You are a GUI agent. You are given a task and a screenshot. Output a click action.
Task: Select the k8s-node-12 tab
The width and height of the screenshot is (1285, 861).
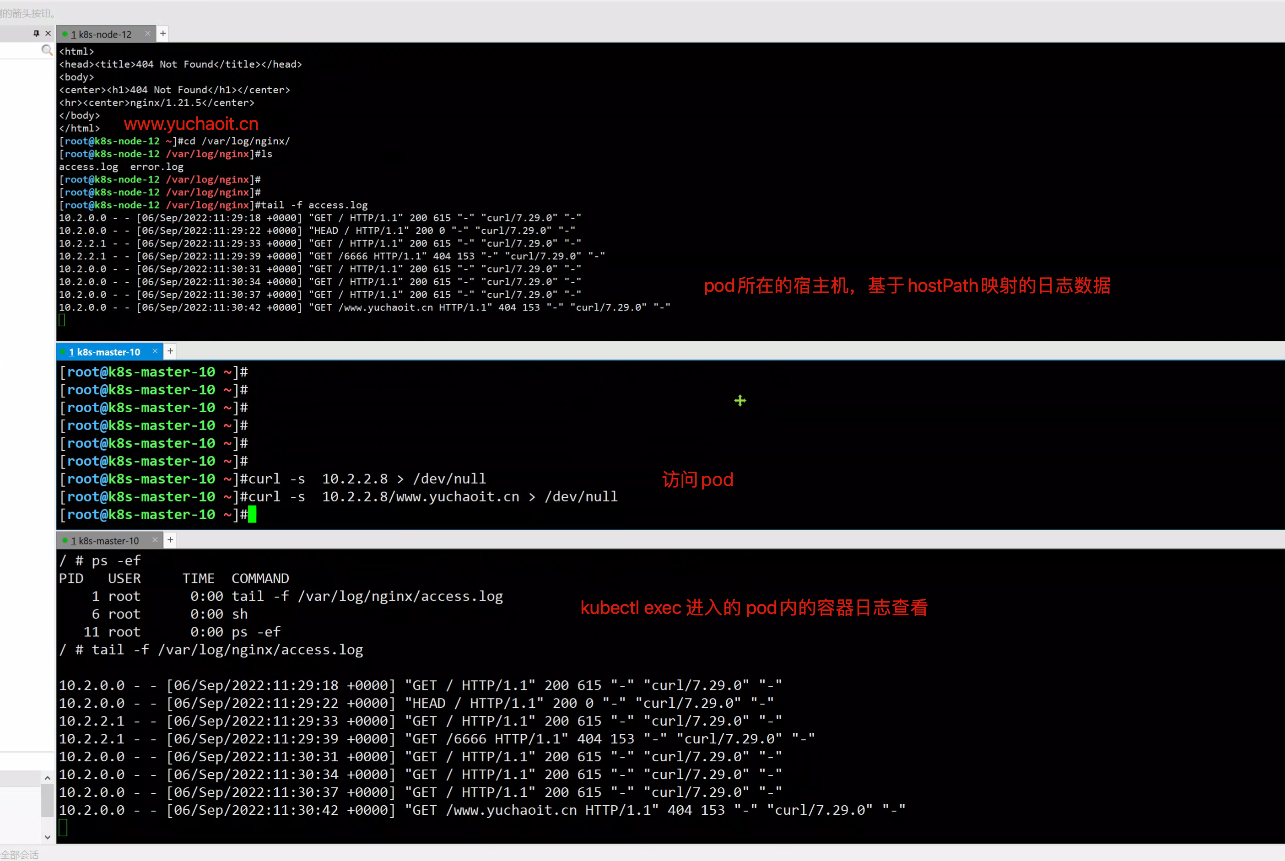(102, 35)
